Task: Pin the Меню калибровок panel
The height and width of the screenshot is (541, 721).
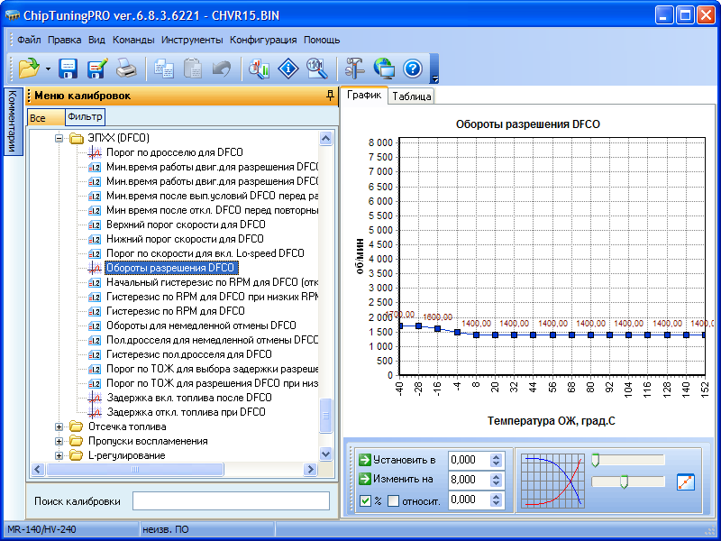Action: coord(330,95)
